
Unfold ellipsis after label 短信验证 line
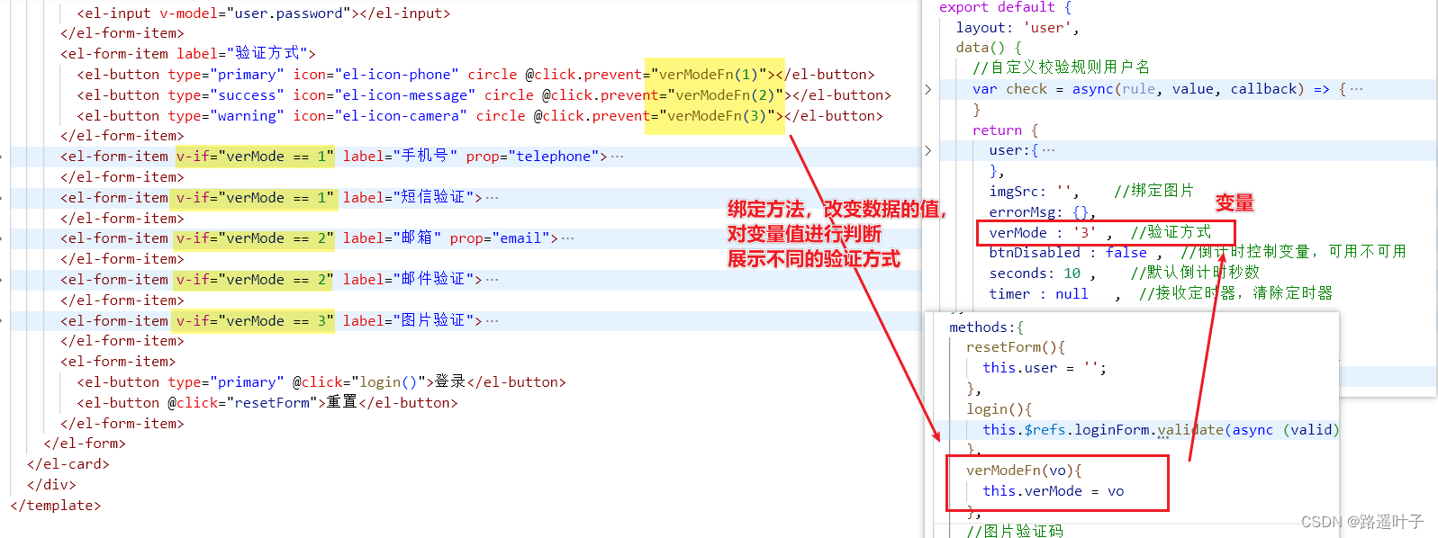point(492,197)
